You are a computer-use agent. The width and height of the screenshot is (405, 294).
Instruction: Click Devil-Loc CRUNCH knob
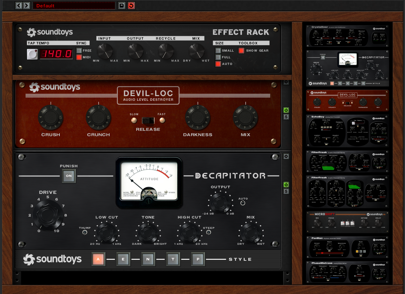pos(98,117)
